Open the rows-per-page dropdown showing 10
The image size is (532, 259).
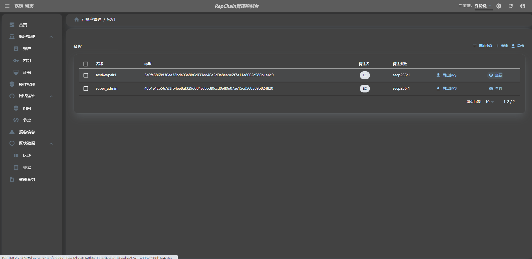tap(489, 102)
